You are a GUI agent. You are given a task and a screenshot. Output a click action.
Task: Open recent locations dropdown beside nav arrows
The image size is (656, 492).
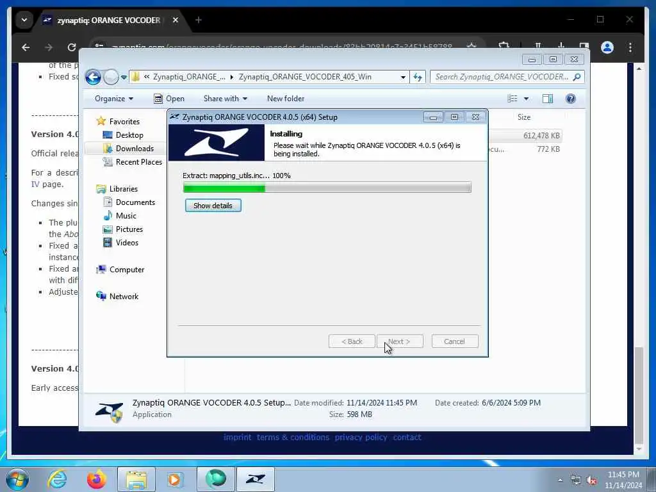(x=124, y=78)
